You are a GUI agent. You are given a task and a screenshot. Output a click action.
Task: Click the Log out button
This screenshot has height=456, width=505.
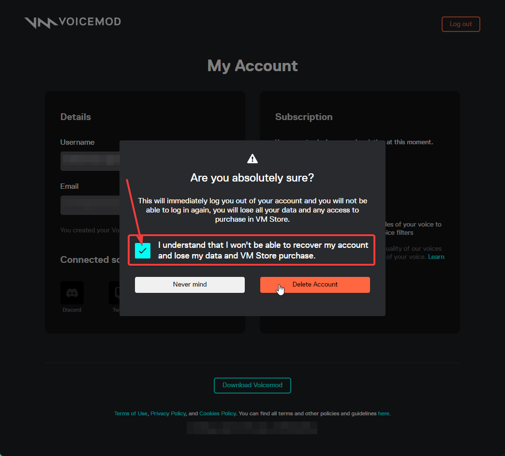point(460,24)
